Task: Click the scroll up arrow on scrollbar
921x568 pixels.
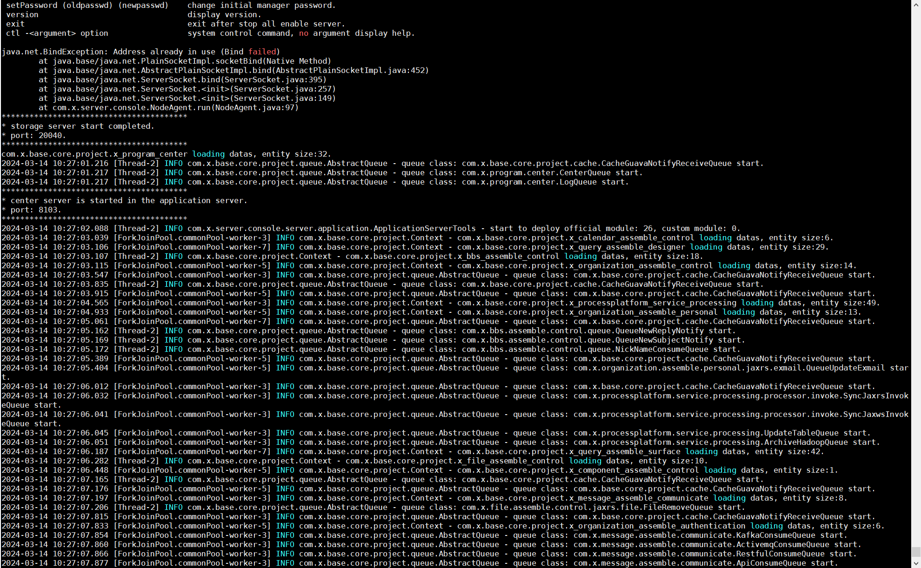Action: pyautogui.click(x=916, y=4)
